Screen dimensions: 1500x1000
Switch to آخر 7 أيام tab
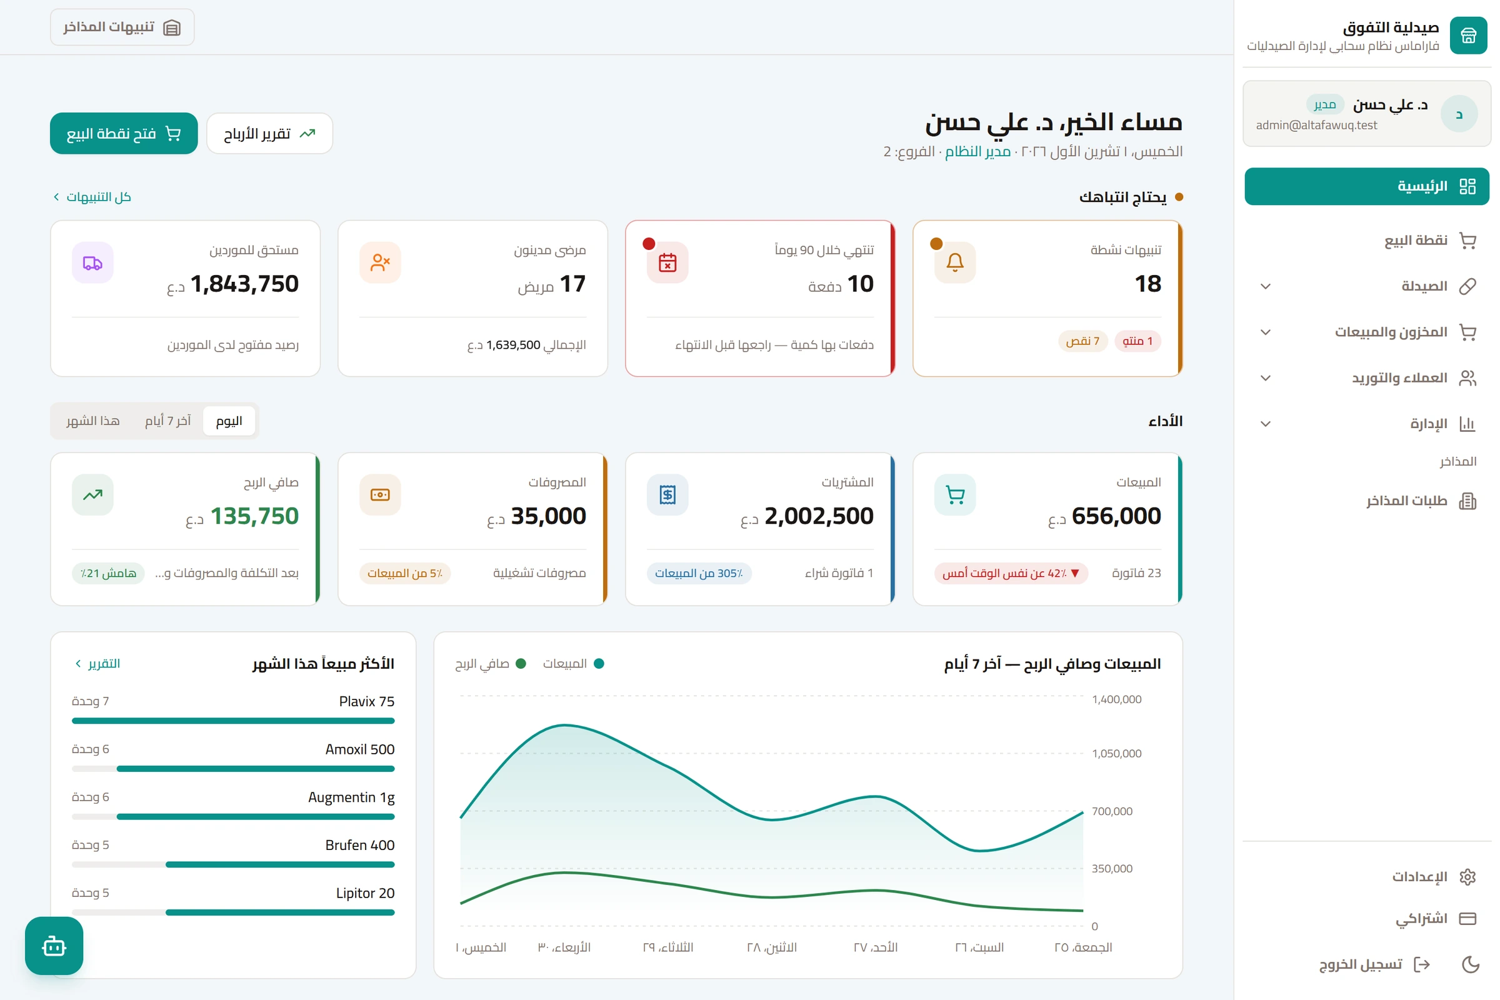pos(167,421)
